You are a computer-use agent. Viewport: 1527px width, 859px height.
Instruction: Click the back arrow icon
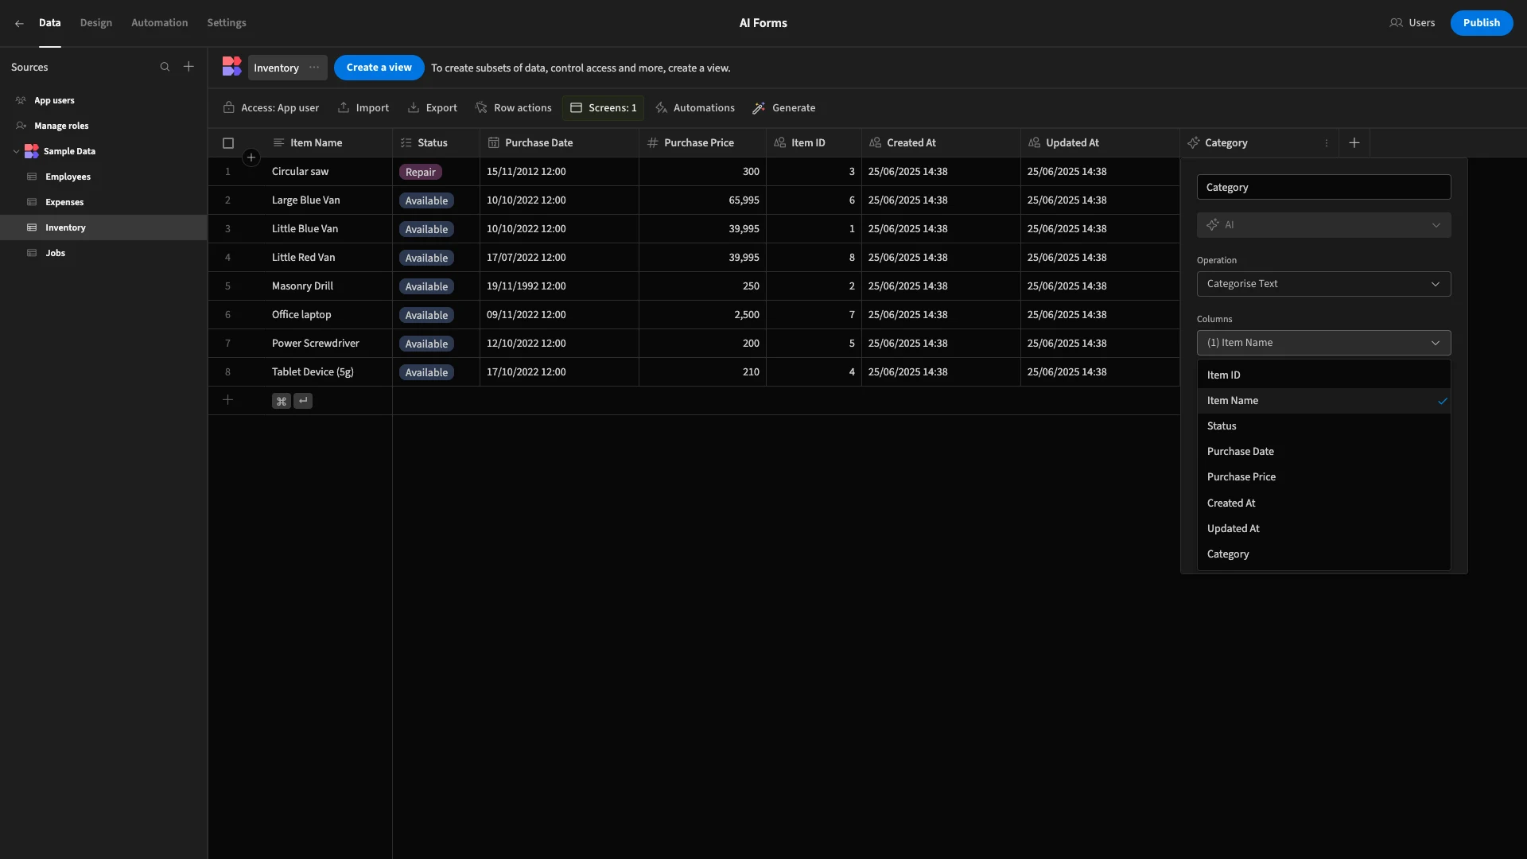point(19,23)
